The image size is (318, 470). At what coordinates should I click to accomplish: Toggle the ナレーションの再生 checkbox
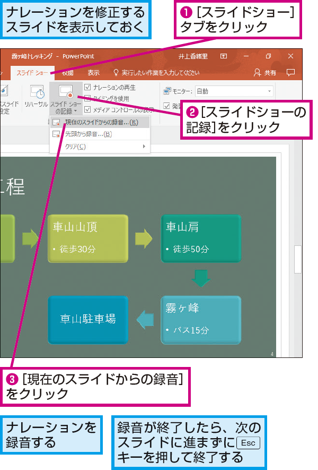(x=87, y=87)
